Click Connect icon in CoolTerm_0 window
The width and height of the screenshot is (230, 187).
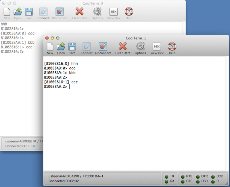(x=43, y=12)
